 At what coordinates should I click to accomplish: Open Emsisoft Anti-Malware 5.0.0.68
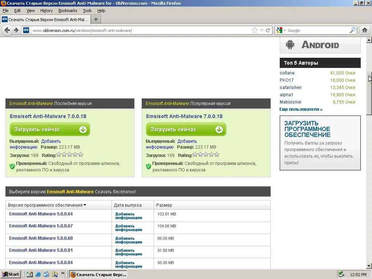click(x=41, y=238)
